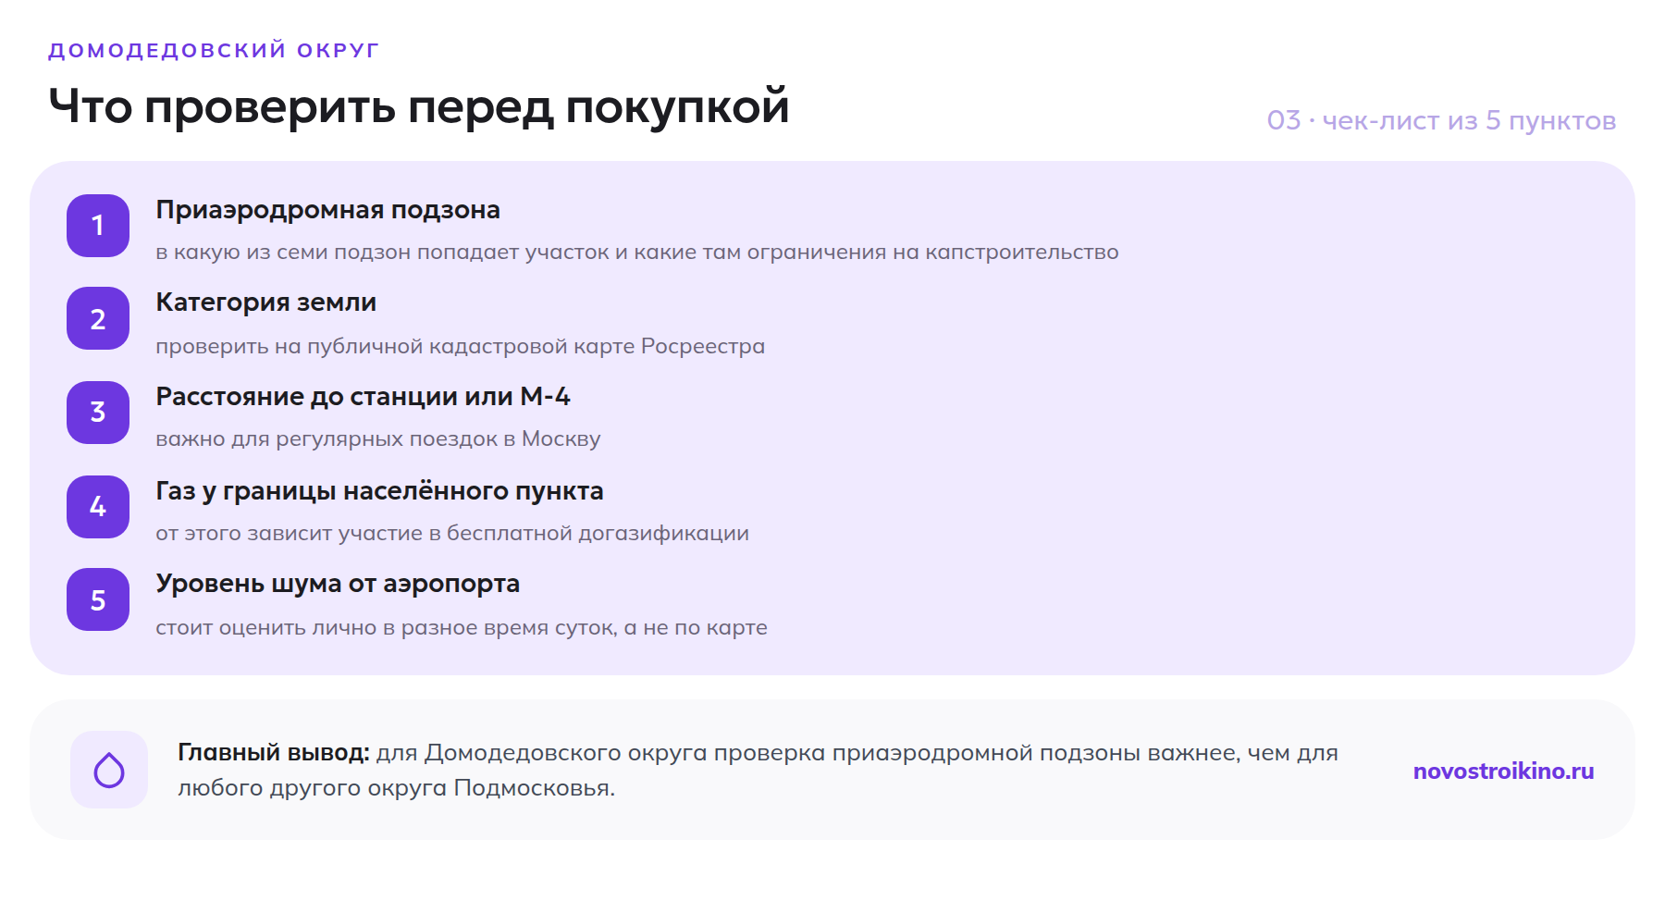1665x901 pixels.
Task: Click the number 5 badge icon
Action: 98,599
